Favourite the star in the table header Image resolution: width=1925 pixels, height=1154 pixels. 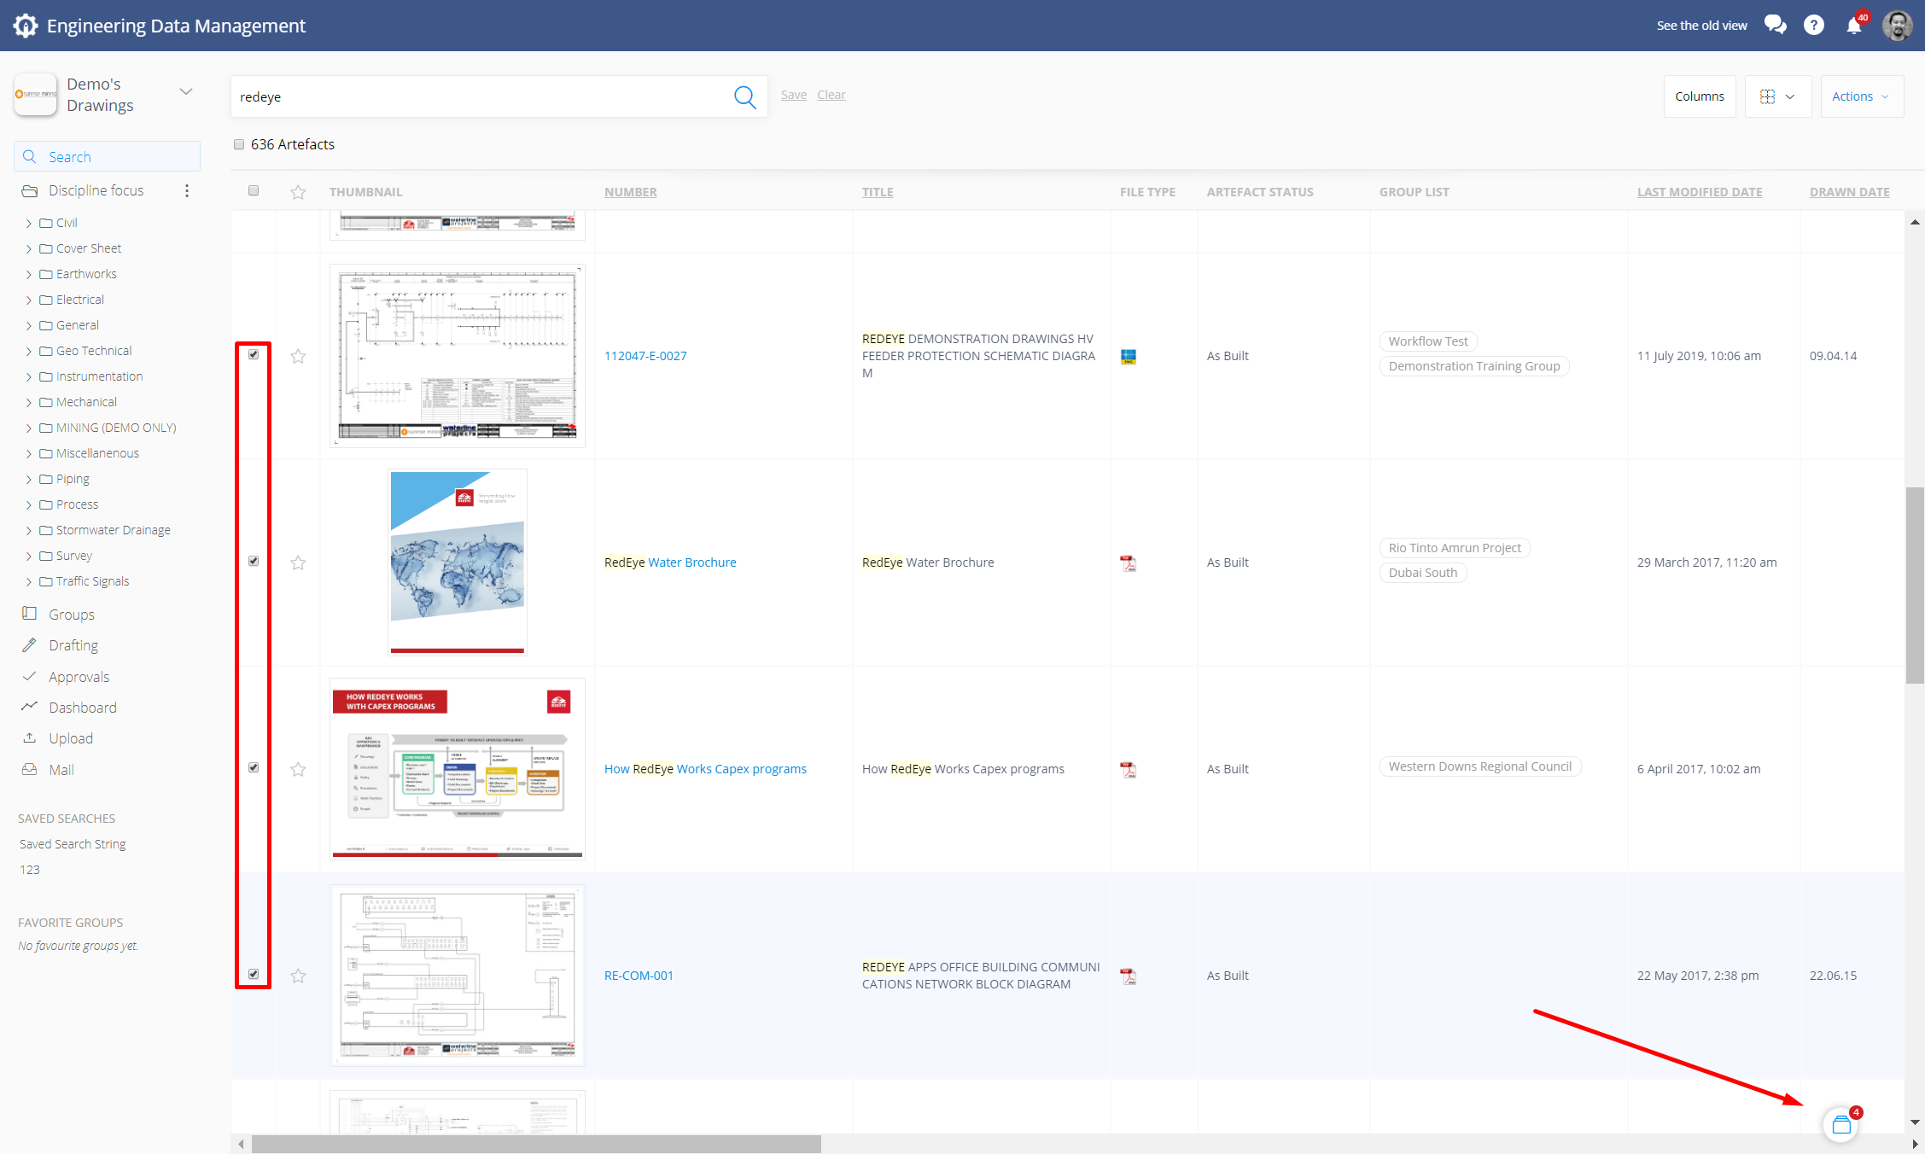pyautogui.click(x=298, y=192)
